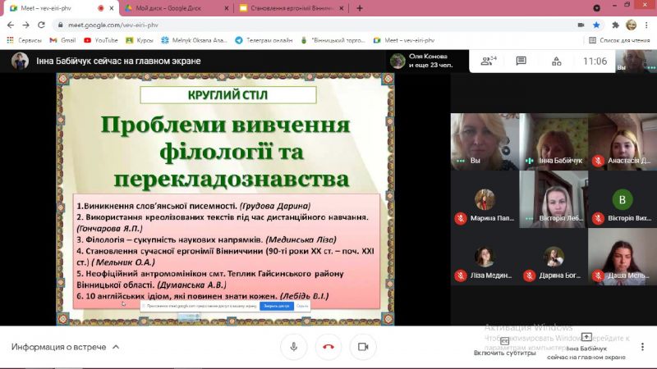The width and height of the screenshot is (657, 369).
Task: Click the browser forward arrow
Action: pos(25,25)
